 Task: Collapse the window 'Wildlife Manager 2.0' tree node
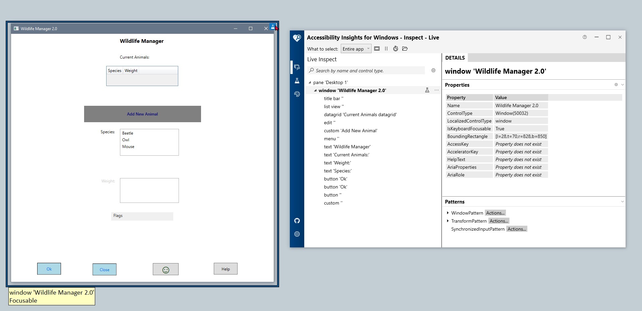point(315,90)
